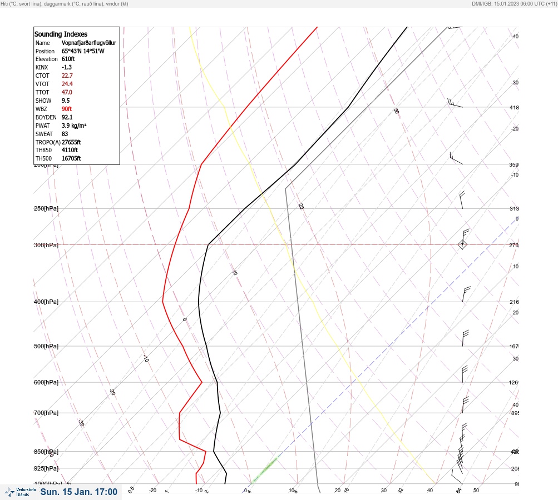558x500 pixels.
Task: Click the 700[hPa] pressure label
Action: point(46,413)
